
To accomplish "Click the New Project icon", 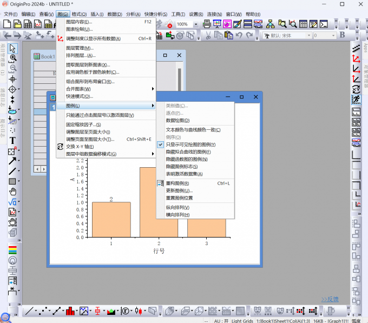I will [x=7, y=24].
